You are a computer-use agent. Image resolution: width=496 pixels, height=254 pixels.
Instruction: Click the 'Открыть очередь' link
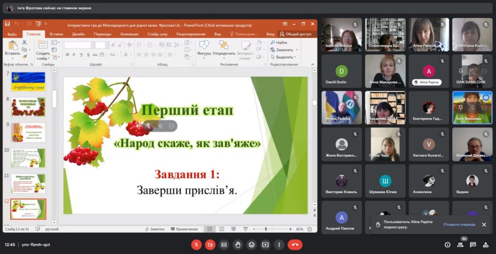coord(459,224)
